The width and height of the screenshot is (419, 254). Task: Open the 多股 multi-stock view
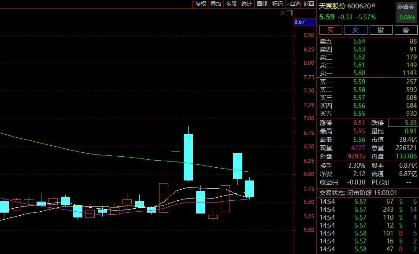[231, 4]
